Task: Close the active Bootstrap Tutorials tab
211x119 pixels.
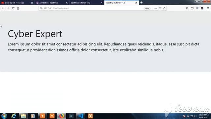Action: (x=136, y=3)
